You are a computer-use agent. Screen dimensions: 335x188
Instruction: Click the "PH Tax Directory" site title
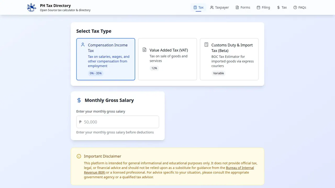pos(55,5)
